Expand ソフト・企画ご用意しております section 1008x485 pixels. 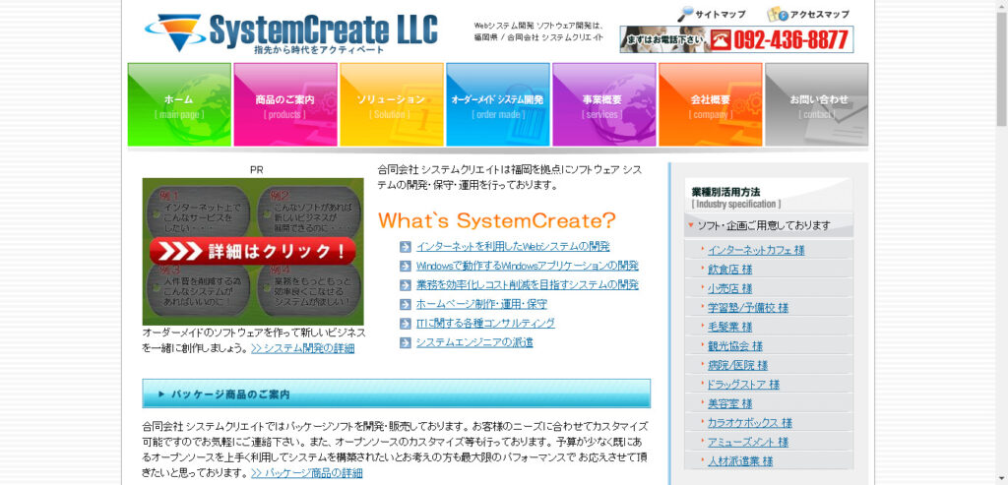tap(769, 225)
